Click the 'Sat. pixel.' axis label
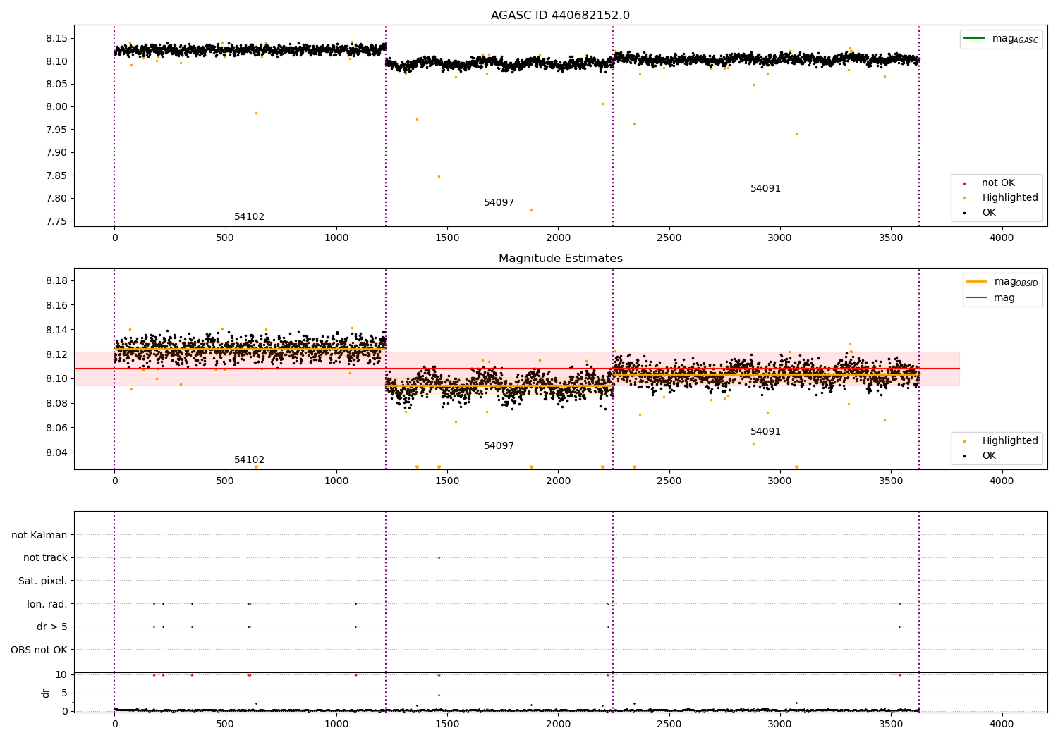This screenshot has height=740, width=1058. coord(43,581)
